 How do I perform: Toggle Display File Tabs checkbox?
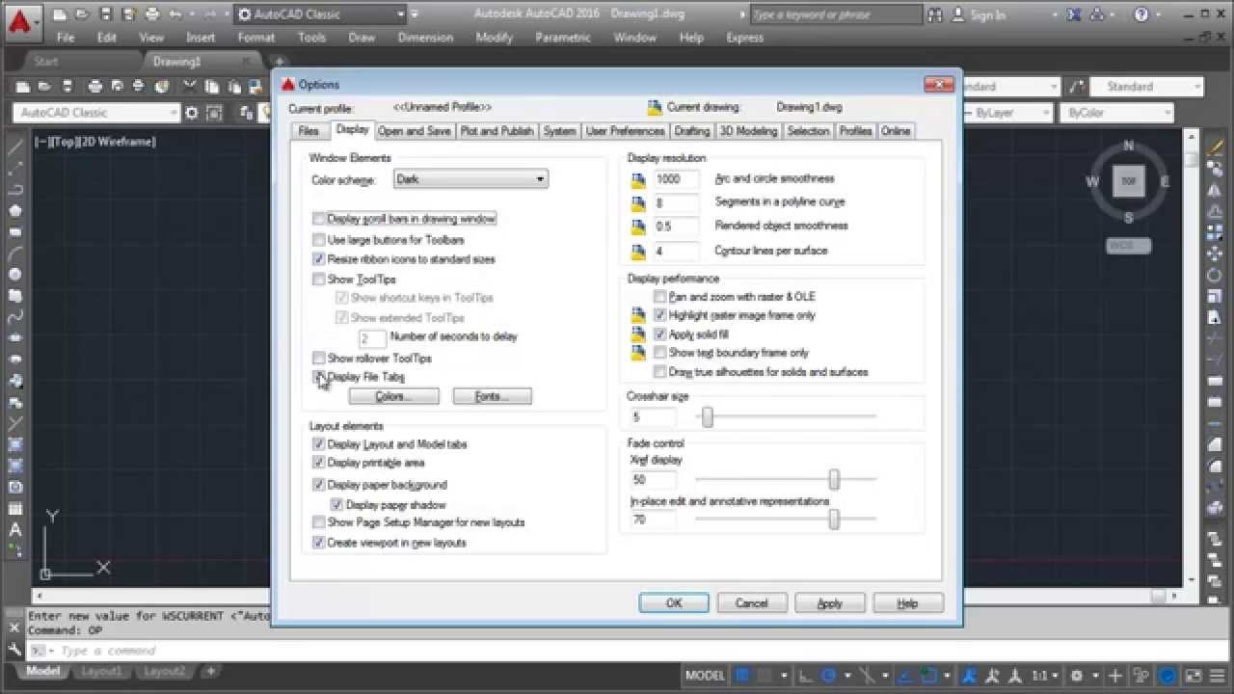coord(319,377)
